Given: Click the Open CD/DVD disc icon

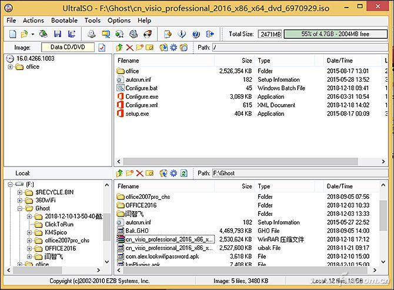Looking at the screenshot, I should coord(44,34).
